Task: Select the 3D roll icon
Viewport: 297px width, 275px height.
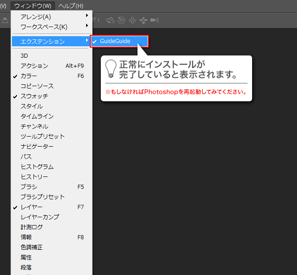Action: pos(121,20)
